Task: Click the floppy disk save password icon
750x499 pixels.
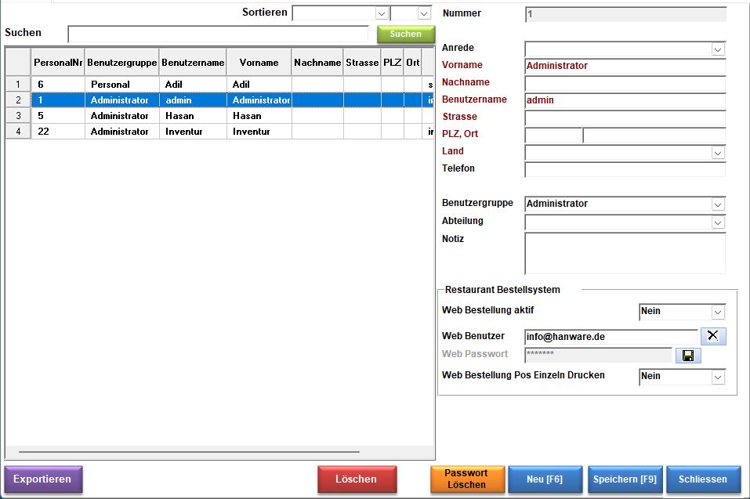Action: [x=687, y=356]
